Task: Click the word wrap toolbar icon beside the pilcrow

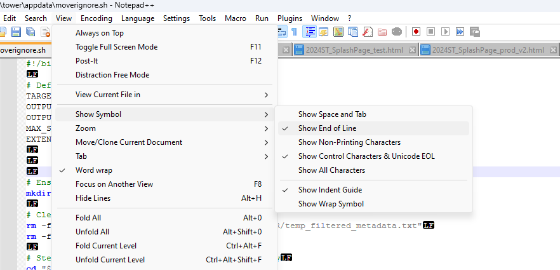Action: click(x=282, y=32)
